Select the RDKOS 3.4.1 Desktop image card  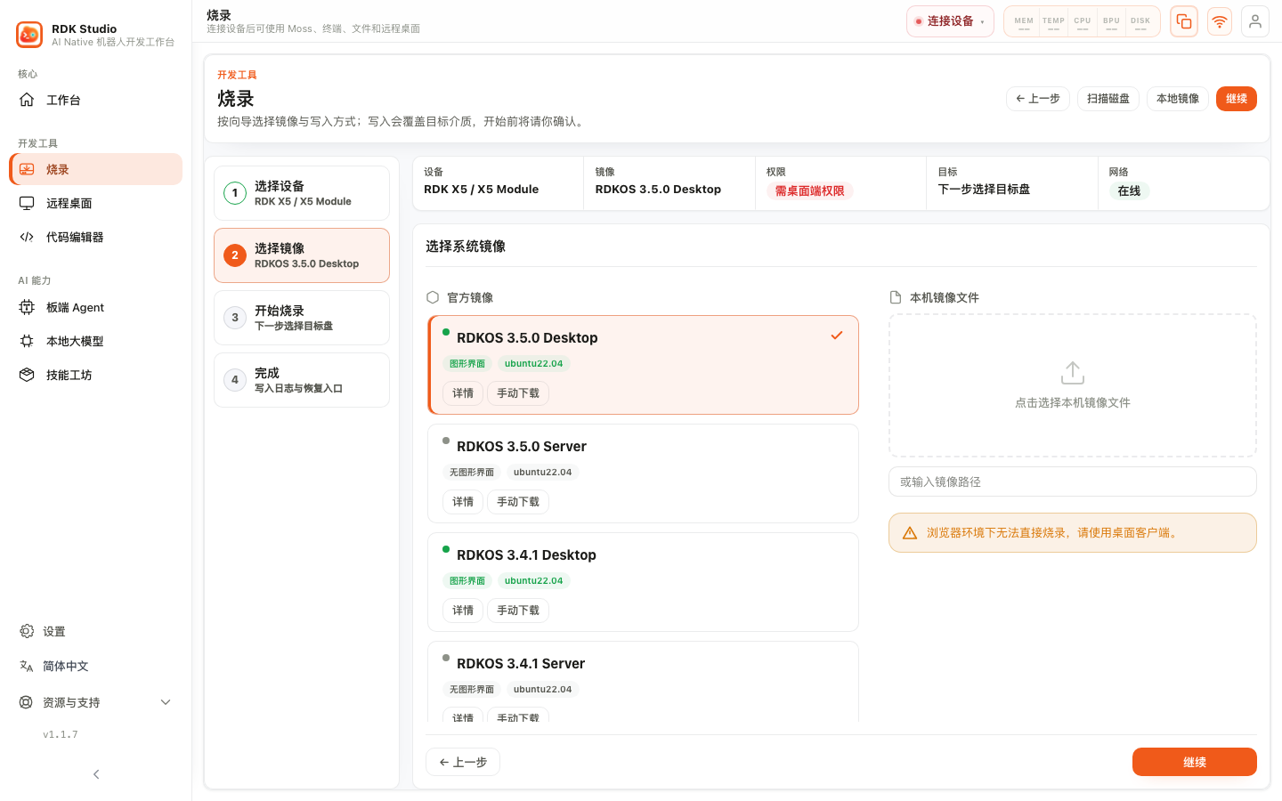tap(643, 582)
